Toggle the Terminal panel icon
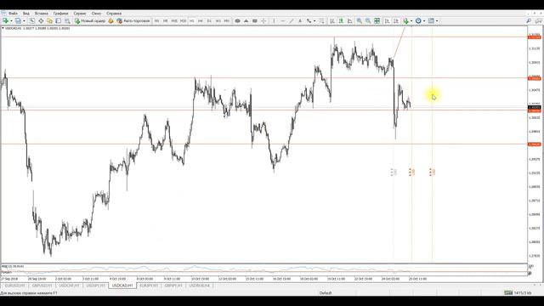 tap(59, 20)
